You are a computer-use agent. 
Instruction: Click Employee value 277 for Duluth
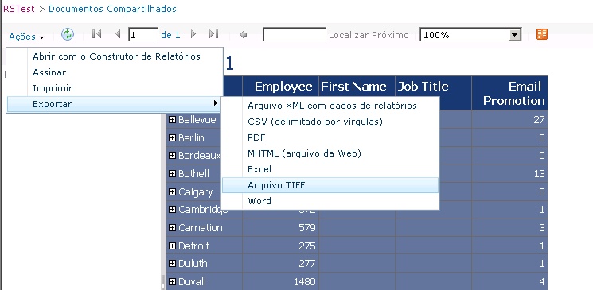tap(306, 263)
